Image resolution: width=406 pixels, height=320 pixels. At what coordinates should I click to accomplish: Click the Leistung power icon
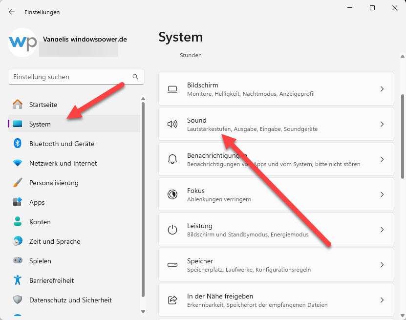[x=172, y=230]
